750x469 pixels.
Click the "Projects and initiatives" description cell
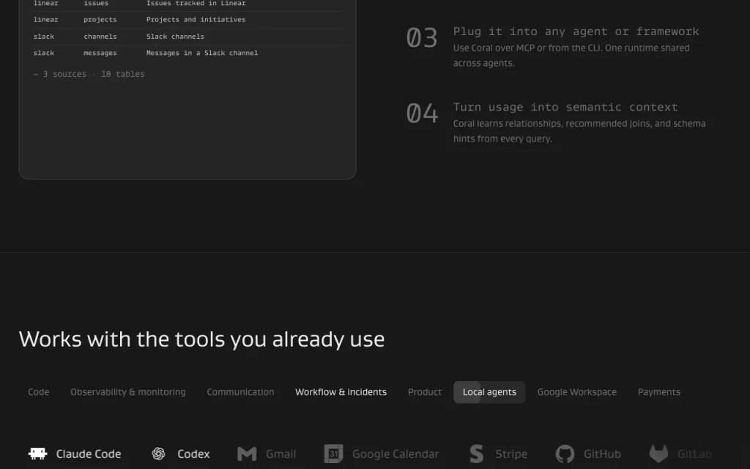196,20
